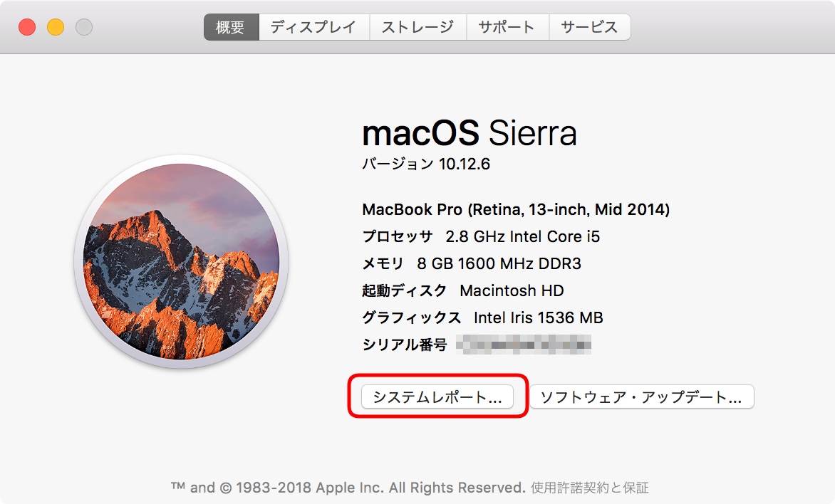
Task: Click the バージョン 10.12.6 text
Action: pyautogui.click(x=426, y=164)
